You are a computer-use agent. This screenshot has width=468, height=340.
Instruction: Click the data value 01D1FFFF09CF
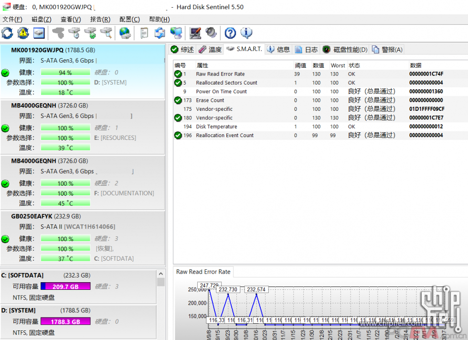(x=427, y=109)
